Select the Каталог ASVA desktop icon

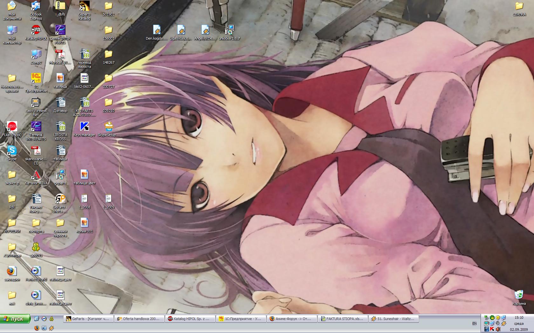tap(36, 175)
